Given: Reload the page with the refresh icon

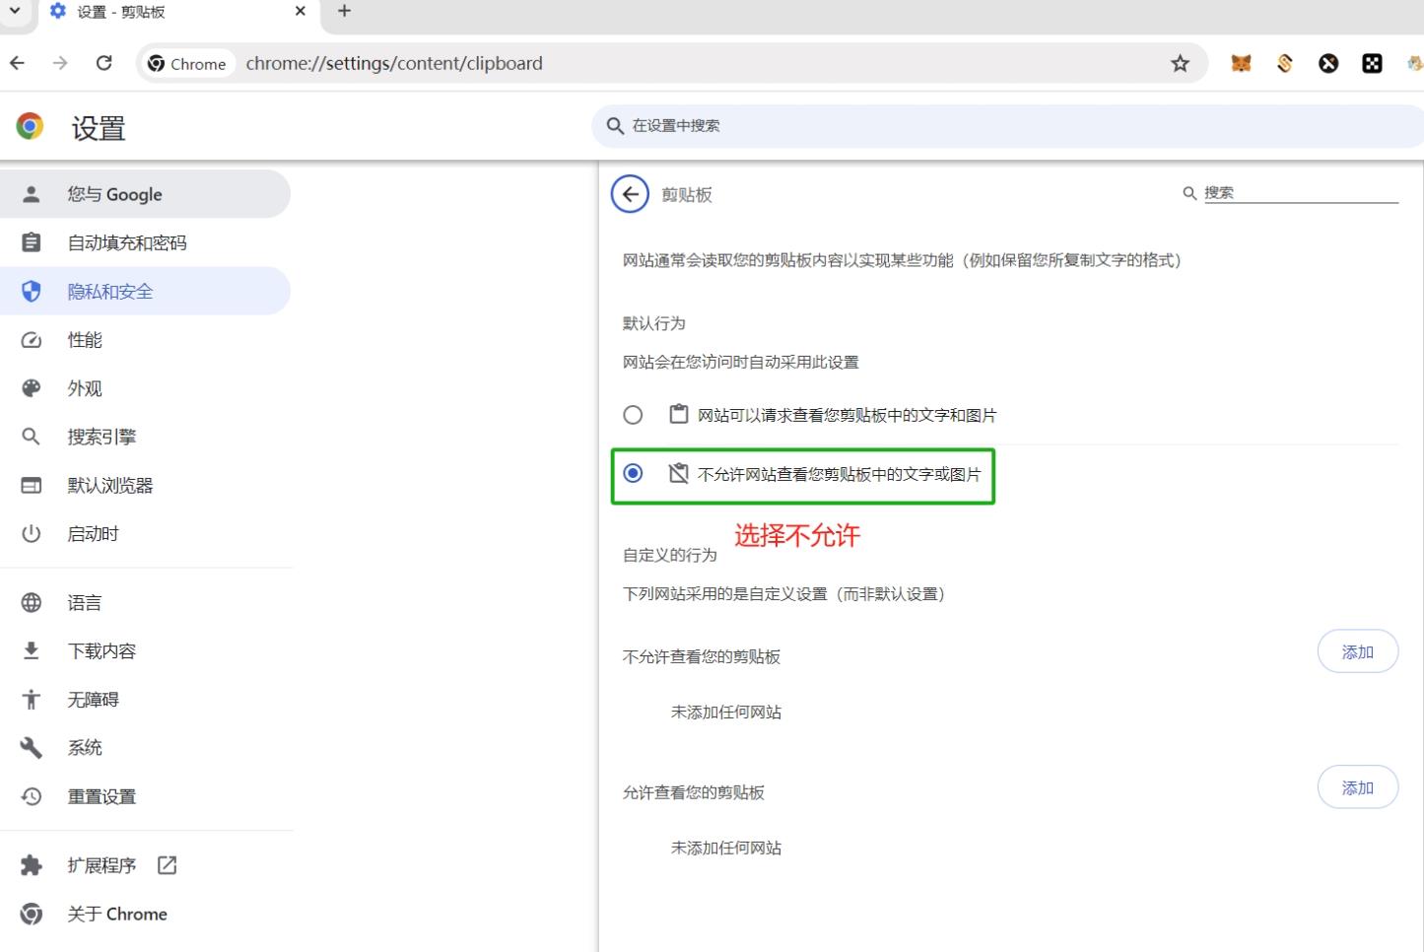Looking at the screenshot, I should (x=103, y=63).
